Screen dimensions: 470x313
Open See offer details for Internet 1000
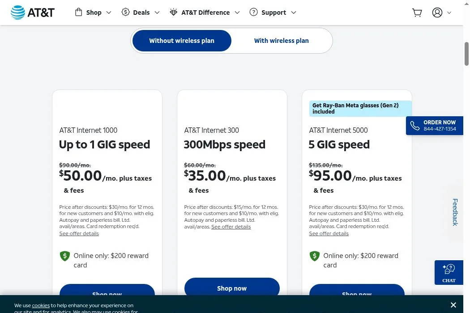coord(79,233)
